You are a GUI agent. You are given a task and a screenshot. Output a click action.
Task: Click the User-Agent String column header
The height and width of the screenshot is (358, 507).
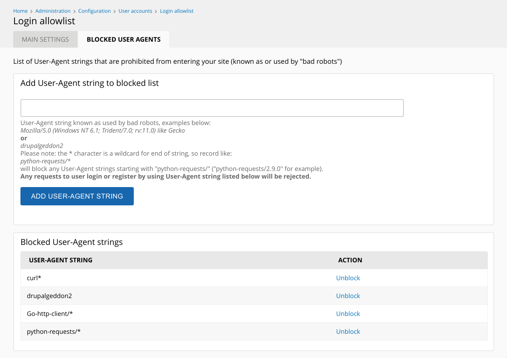(61, 260)
